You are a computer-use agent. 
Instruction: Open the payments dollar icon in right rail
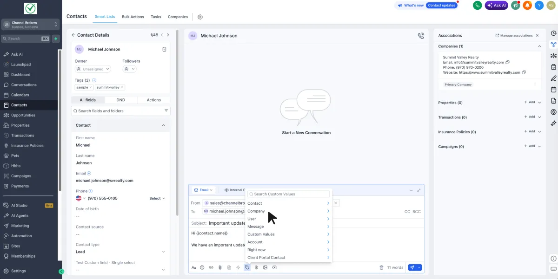(553, 112)
